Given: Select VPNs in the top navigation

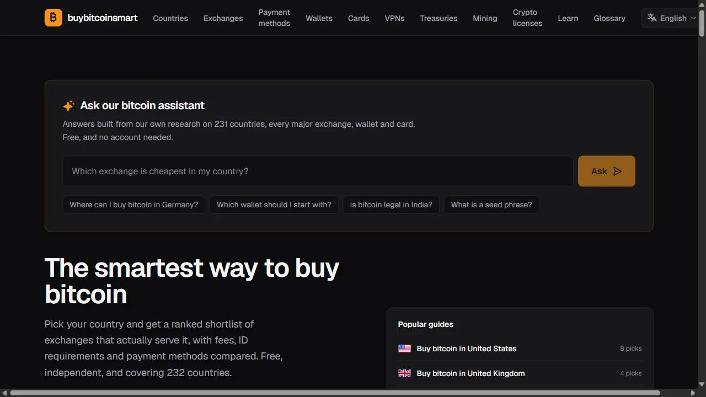Looking at the screenshot, I should pos(394,18).
